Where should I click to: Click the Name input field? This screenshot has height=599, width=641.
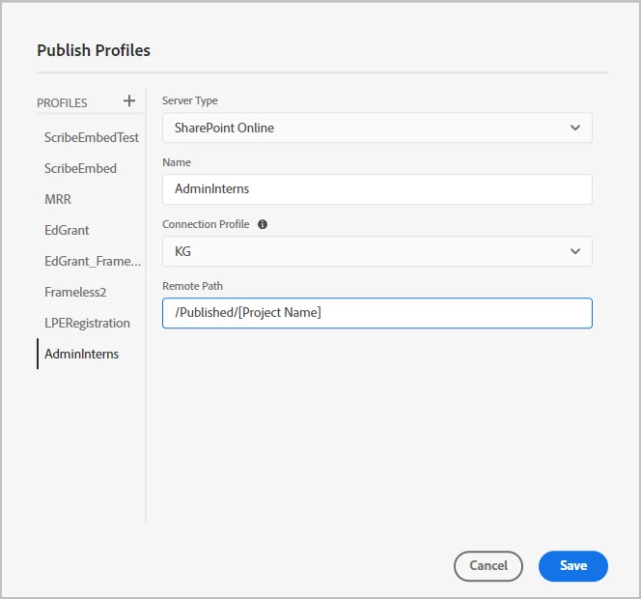point(376,189)
